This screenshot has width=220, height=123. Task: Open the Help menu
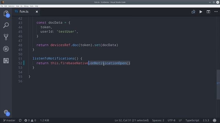[36, 6]
